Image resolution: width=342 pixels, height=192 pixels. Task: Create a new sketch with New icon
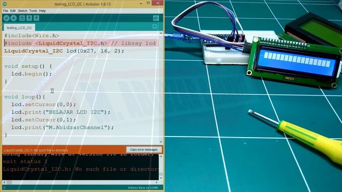[22, 18]
